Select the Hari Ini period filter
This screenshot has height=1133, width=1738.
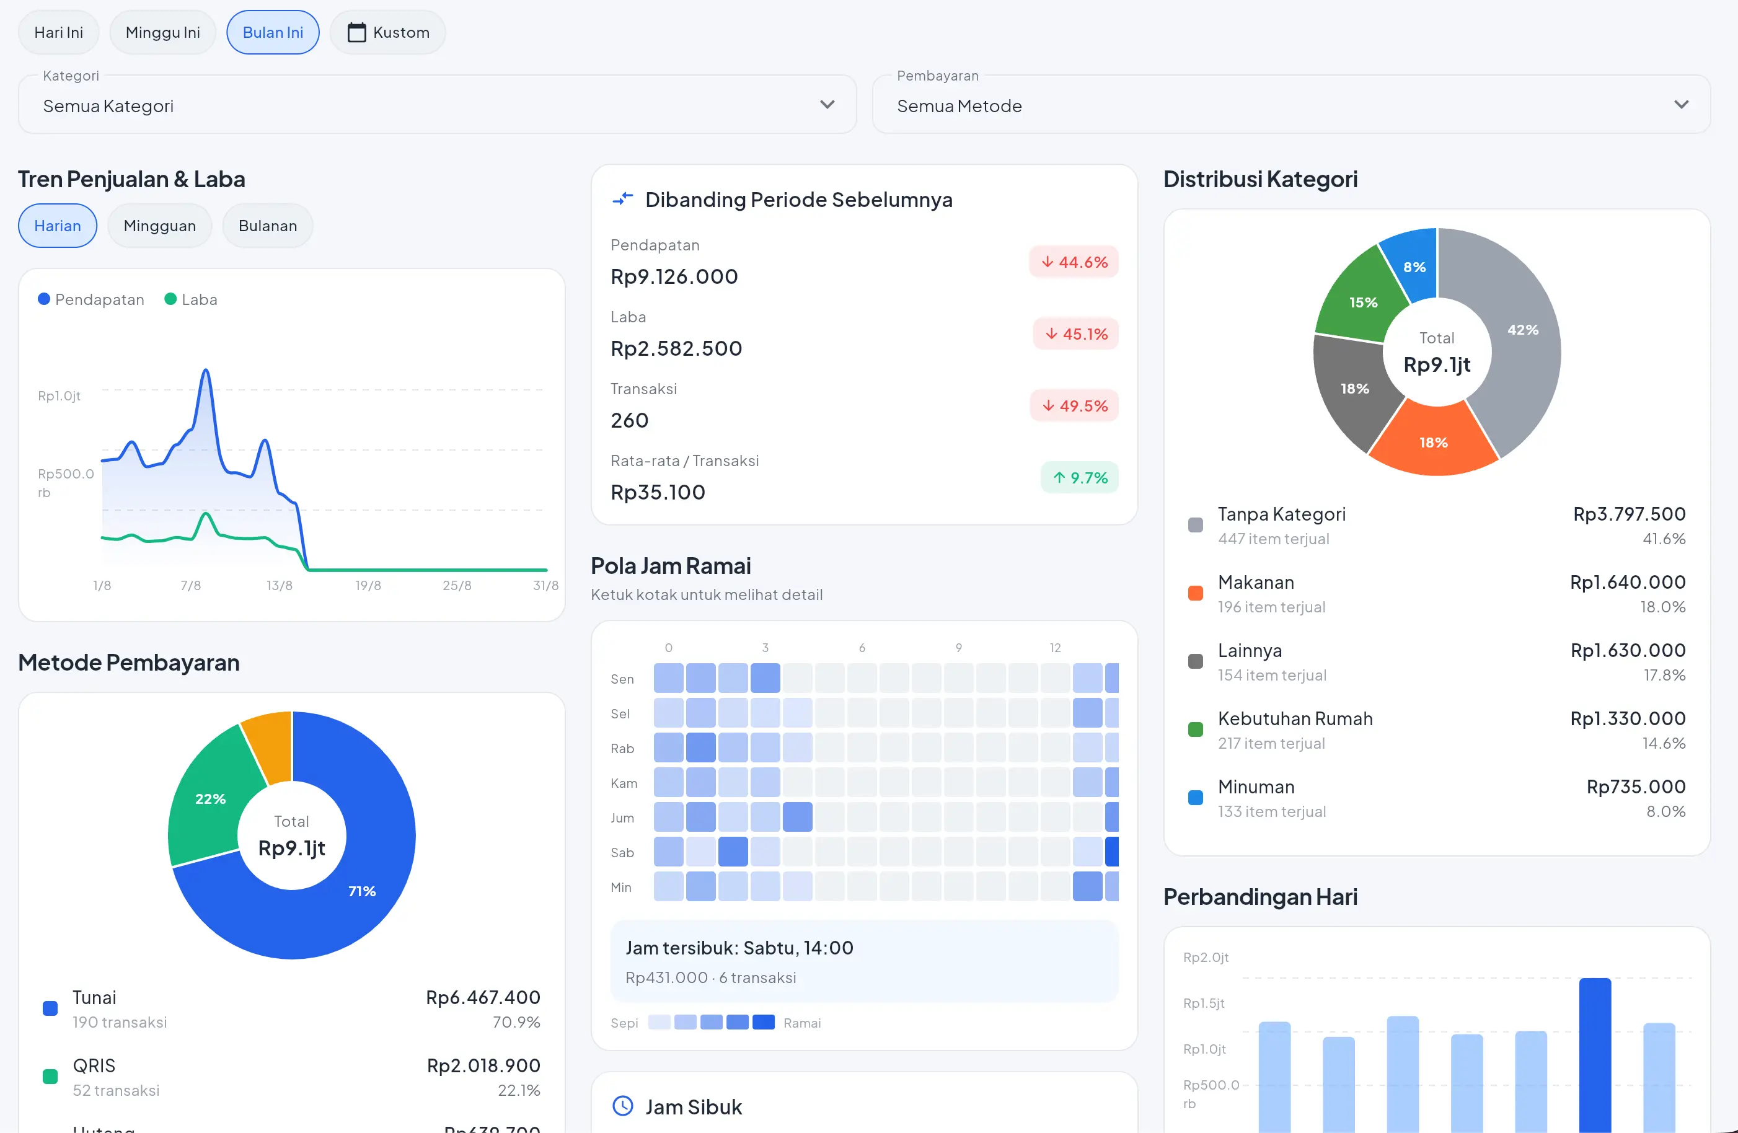click(58, 32)
